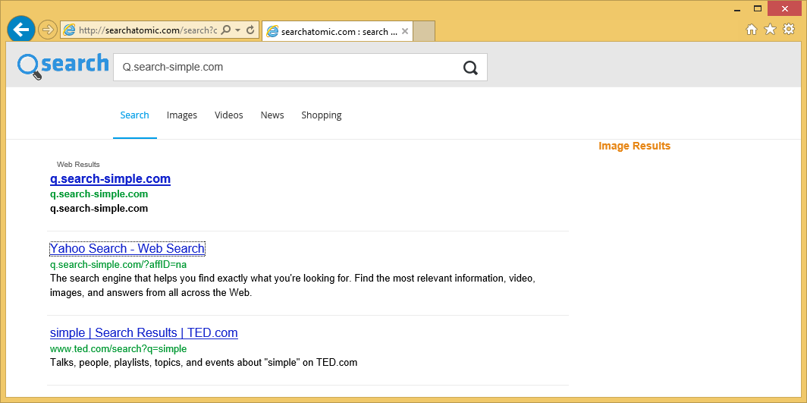The height and width of the screenshot is (403, 807).
Task: Click the address bar search magnifier icon
Action: (x=226, y=30)
